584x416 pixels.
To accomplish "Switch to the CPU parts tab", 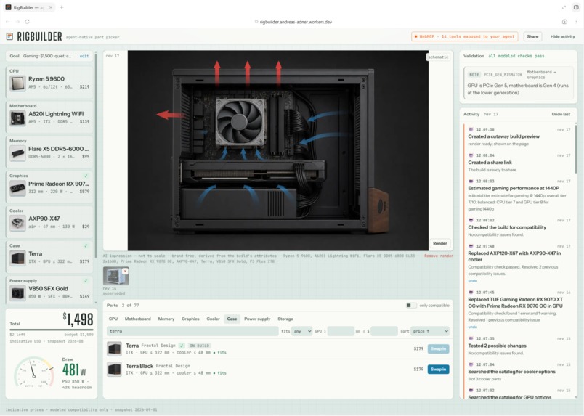I will click(113, 319).
